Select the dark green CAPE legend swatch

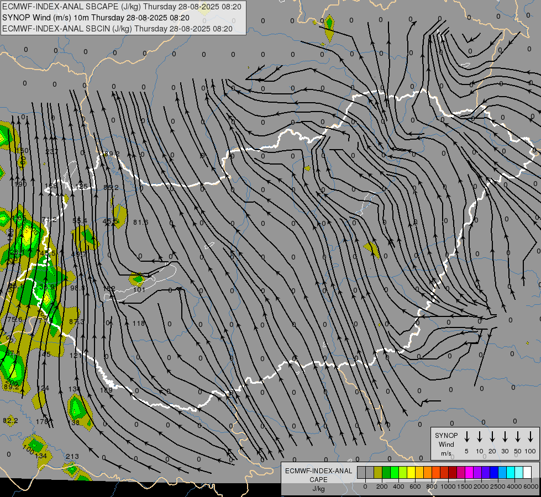pos(386,472)
